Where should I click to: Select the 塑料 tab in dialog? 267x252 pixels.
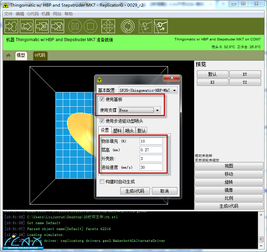[117, 131]
